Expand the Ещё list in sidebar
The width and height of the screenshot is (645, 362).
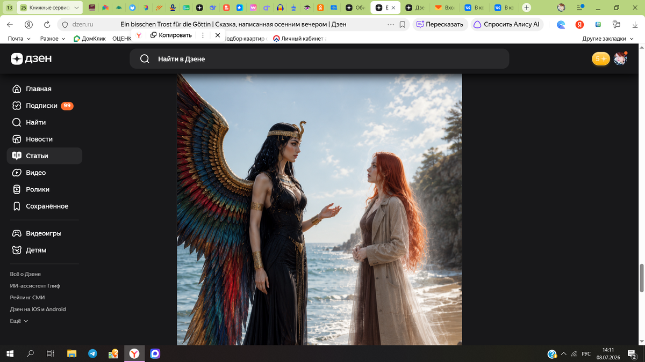[x=19, y=321]
